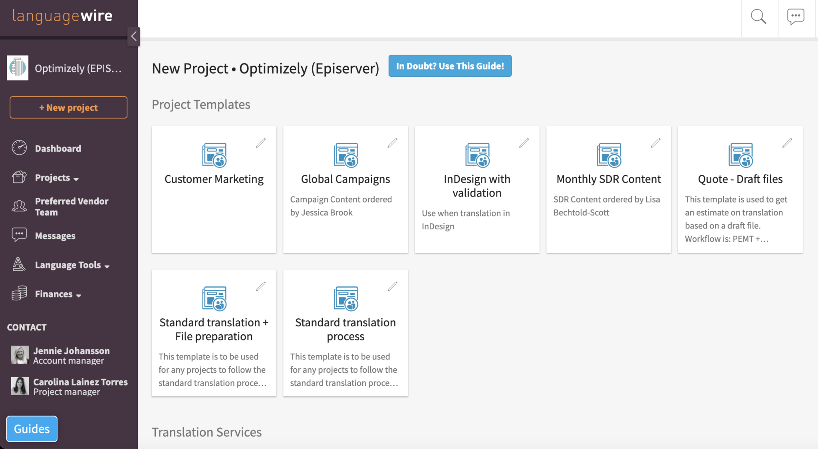818x449 pixels.
Task: Click the Language Tools letter icon
Action: coord(19,264)
